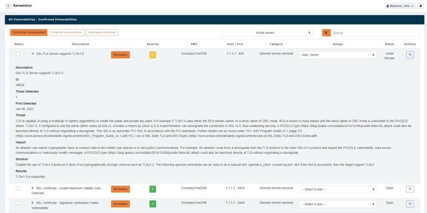This screenshot has height=213, width=427.
Task: Open history icon for Invalid Maximum Validity Date row
Action: click(x=409, y=189)
